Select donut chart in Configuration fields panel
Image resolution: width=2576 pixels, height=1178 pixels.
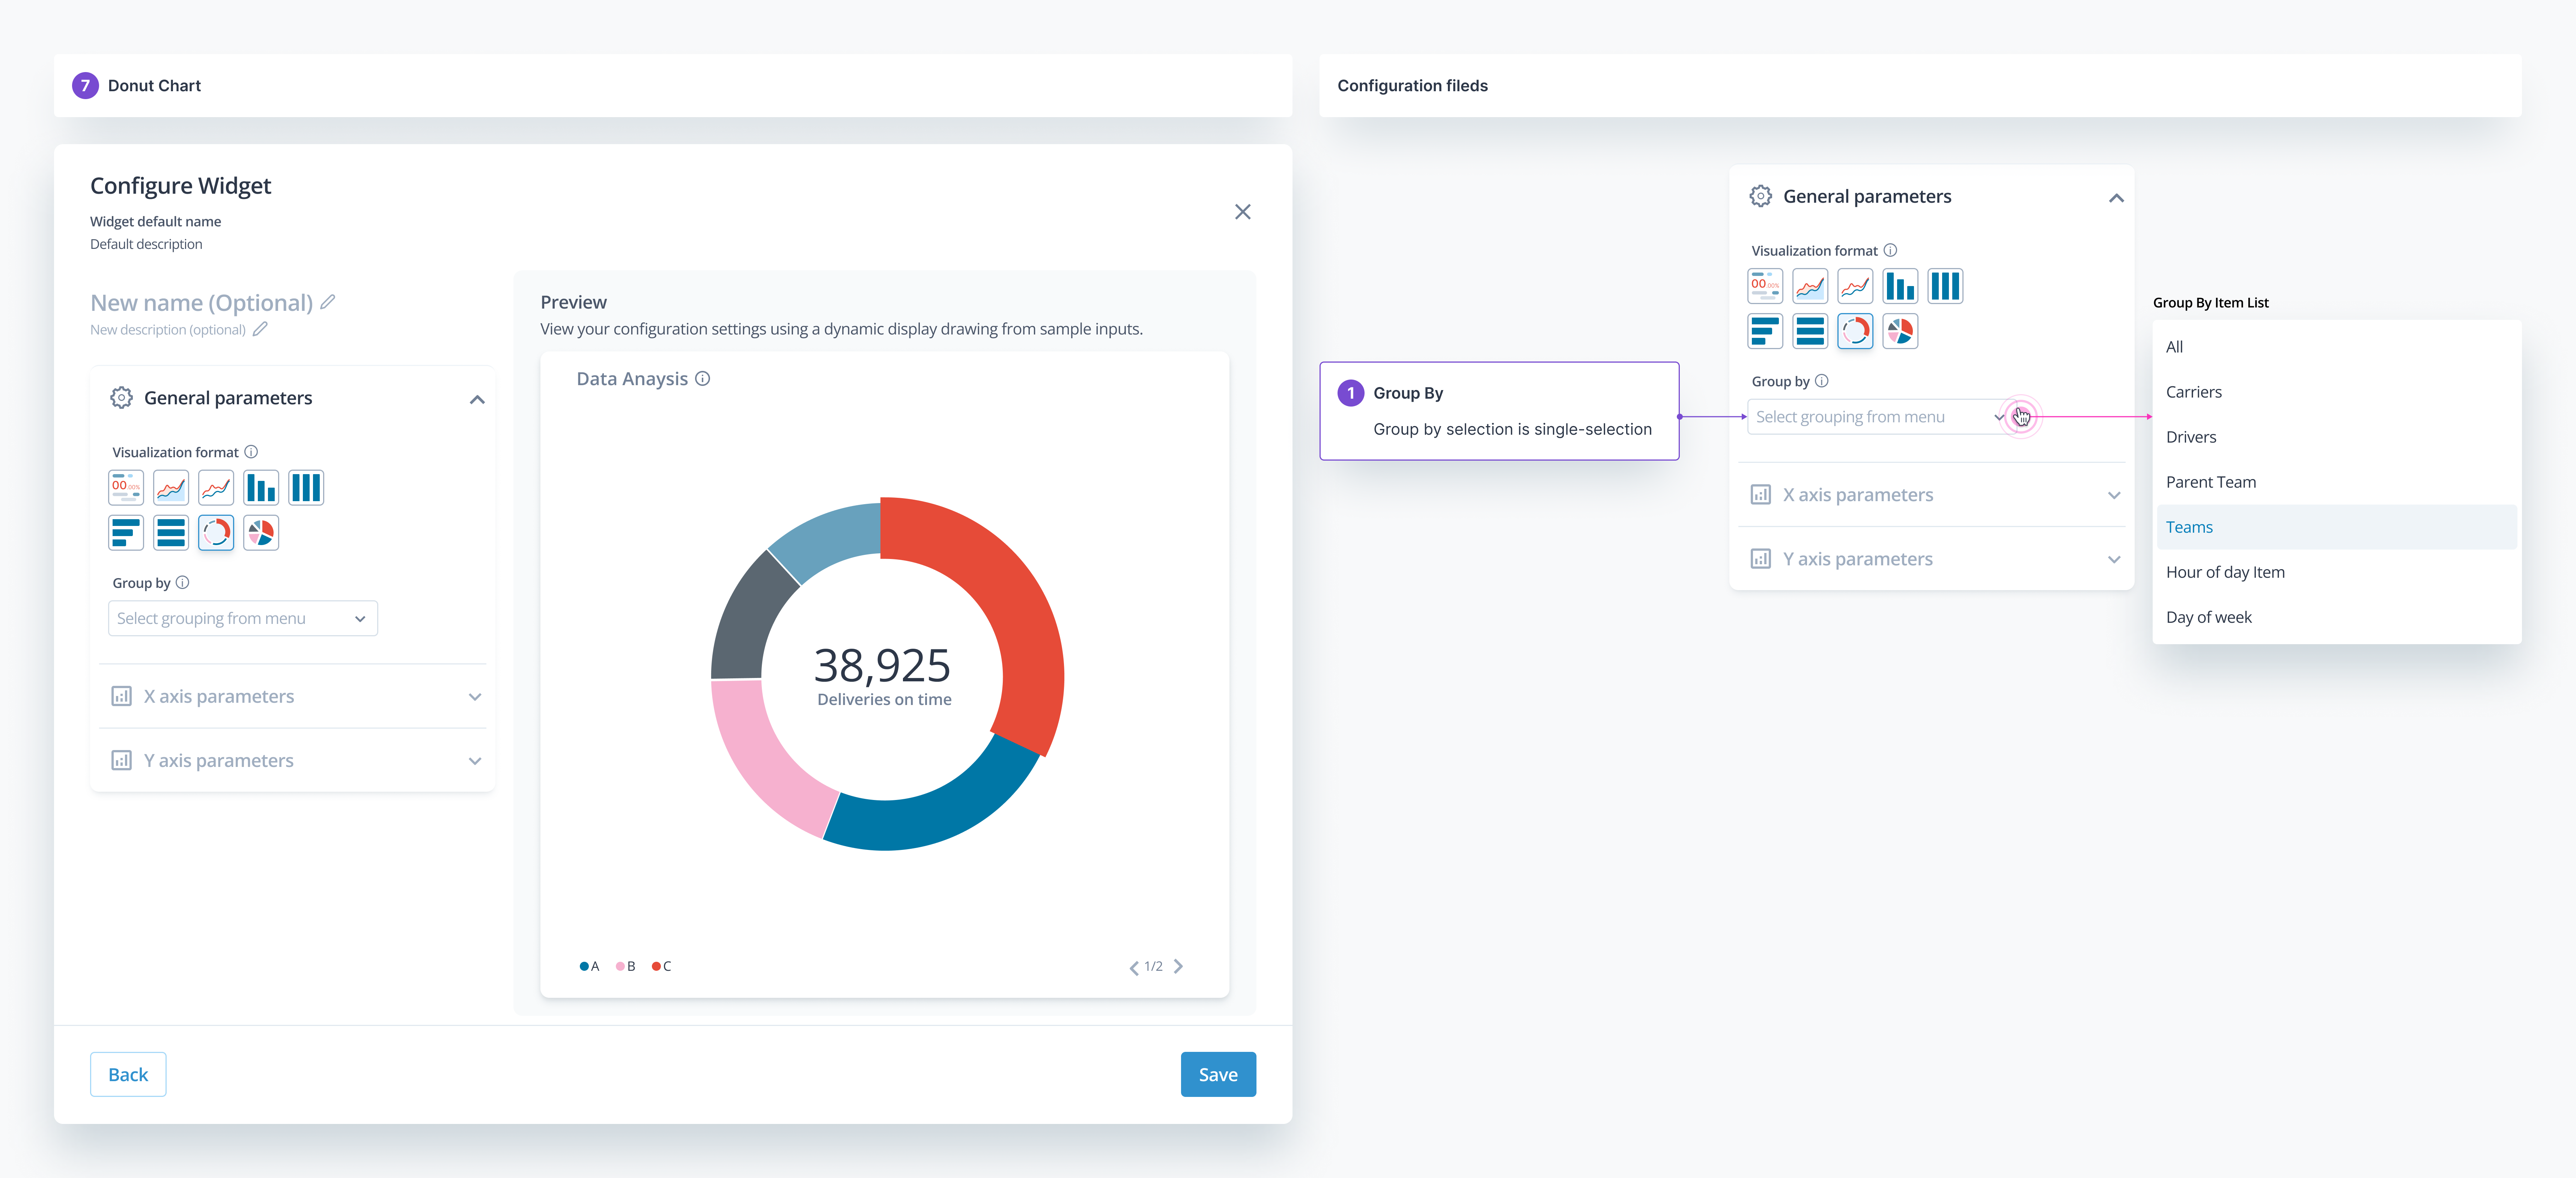click(1855, 332)
